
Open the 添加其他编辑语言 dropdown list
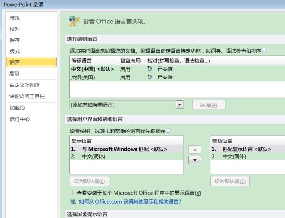coord(180,104)
